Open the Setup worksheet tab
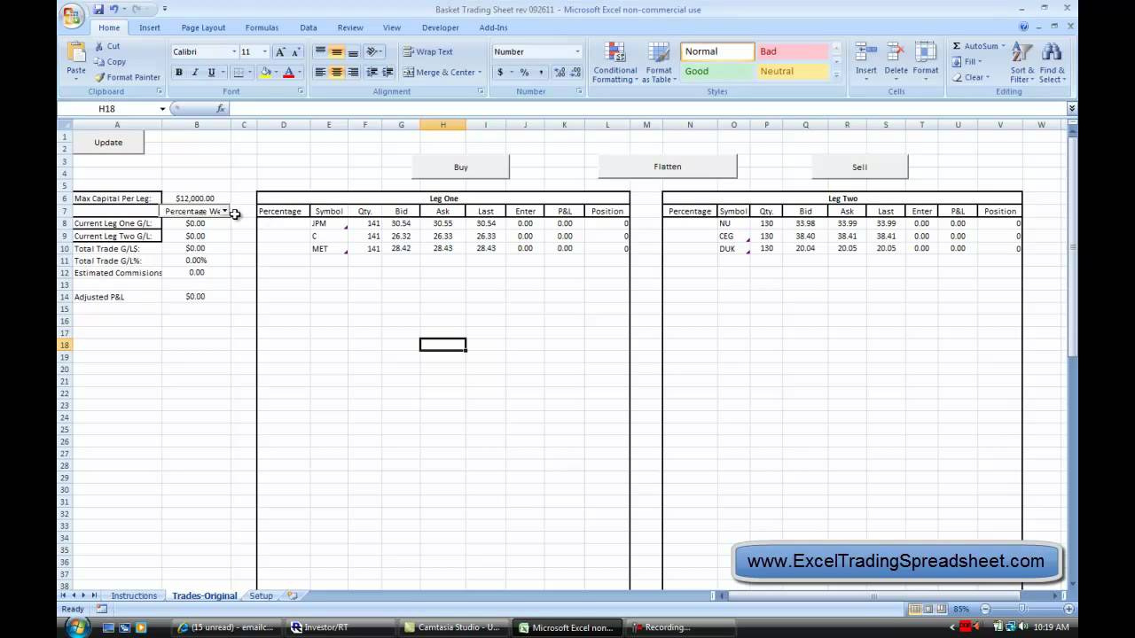Image resolution: width=1135 pixels, height=638 pixels. coord(261,595)
